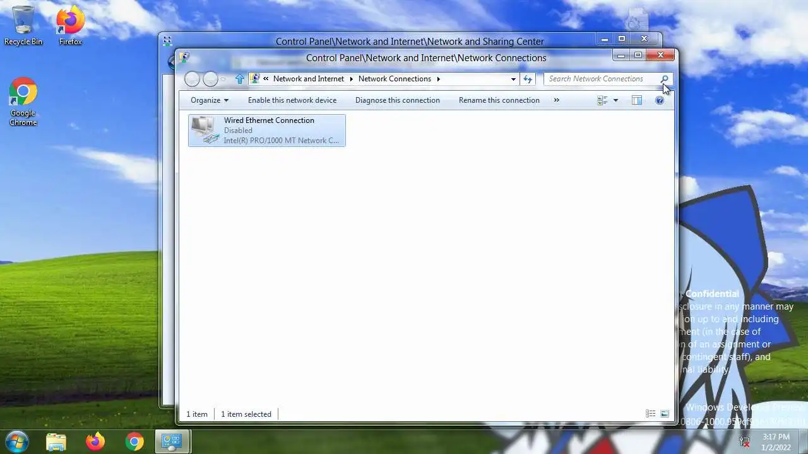The width and height of the screenshot is (808, 454).
Task: Go up one level with blue arrow
Action: (239, 79)
